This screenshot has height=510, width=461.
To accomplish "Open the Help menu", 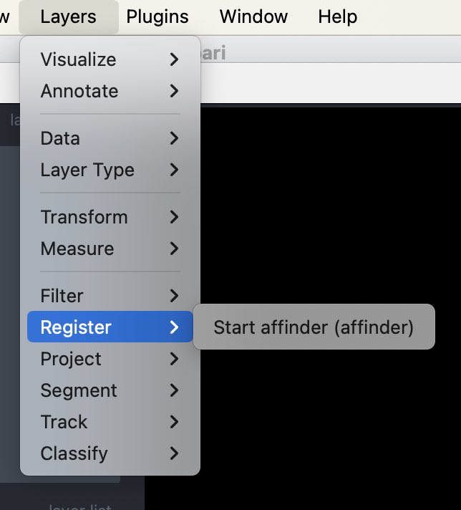I will pos(337,16).
